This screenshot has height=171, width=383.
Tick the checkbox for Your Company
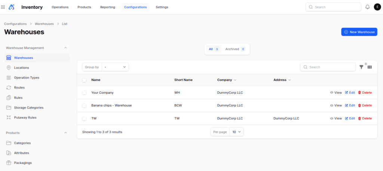[x=84, y=93]
